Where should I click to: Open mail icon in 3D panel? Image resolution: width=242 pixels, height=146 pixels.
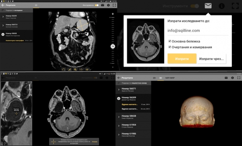point(226,78)
